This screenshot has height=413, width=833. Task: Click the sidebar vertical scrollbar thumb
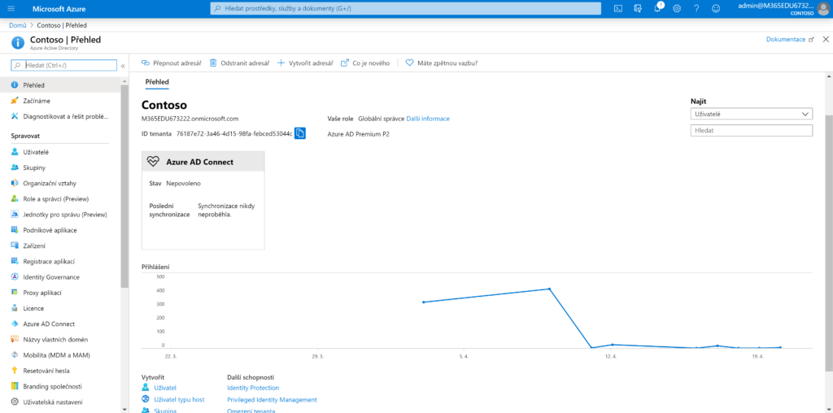tap(124, 186)
